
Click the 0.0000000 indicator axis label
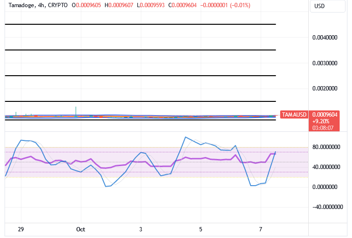(324, 187)
